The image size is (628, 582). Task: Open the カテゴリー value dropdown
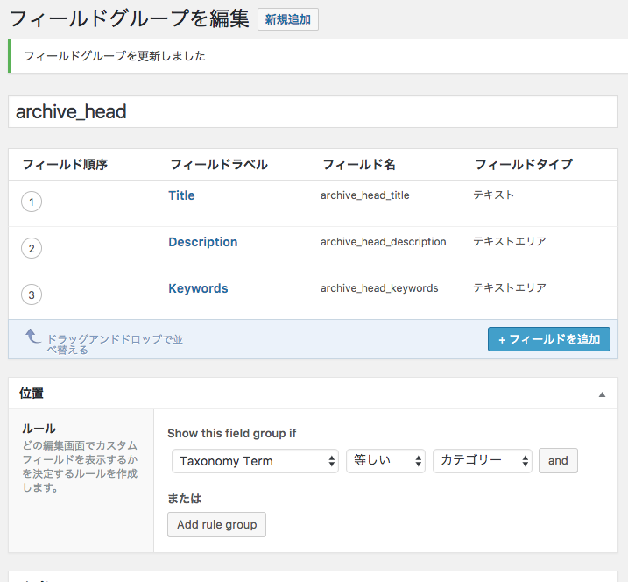483,461
